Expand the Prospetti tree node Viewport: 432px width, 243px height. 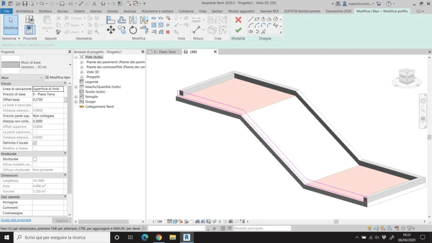click(82, 77)
